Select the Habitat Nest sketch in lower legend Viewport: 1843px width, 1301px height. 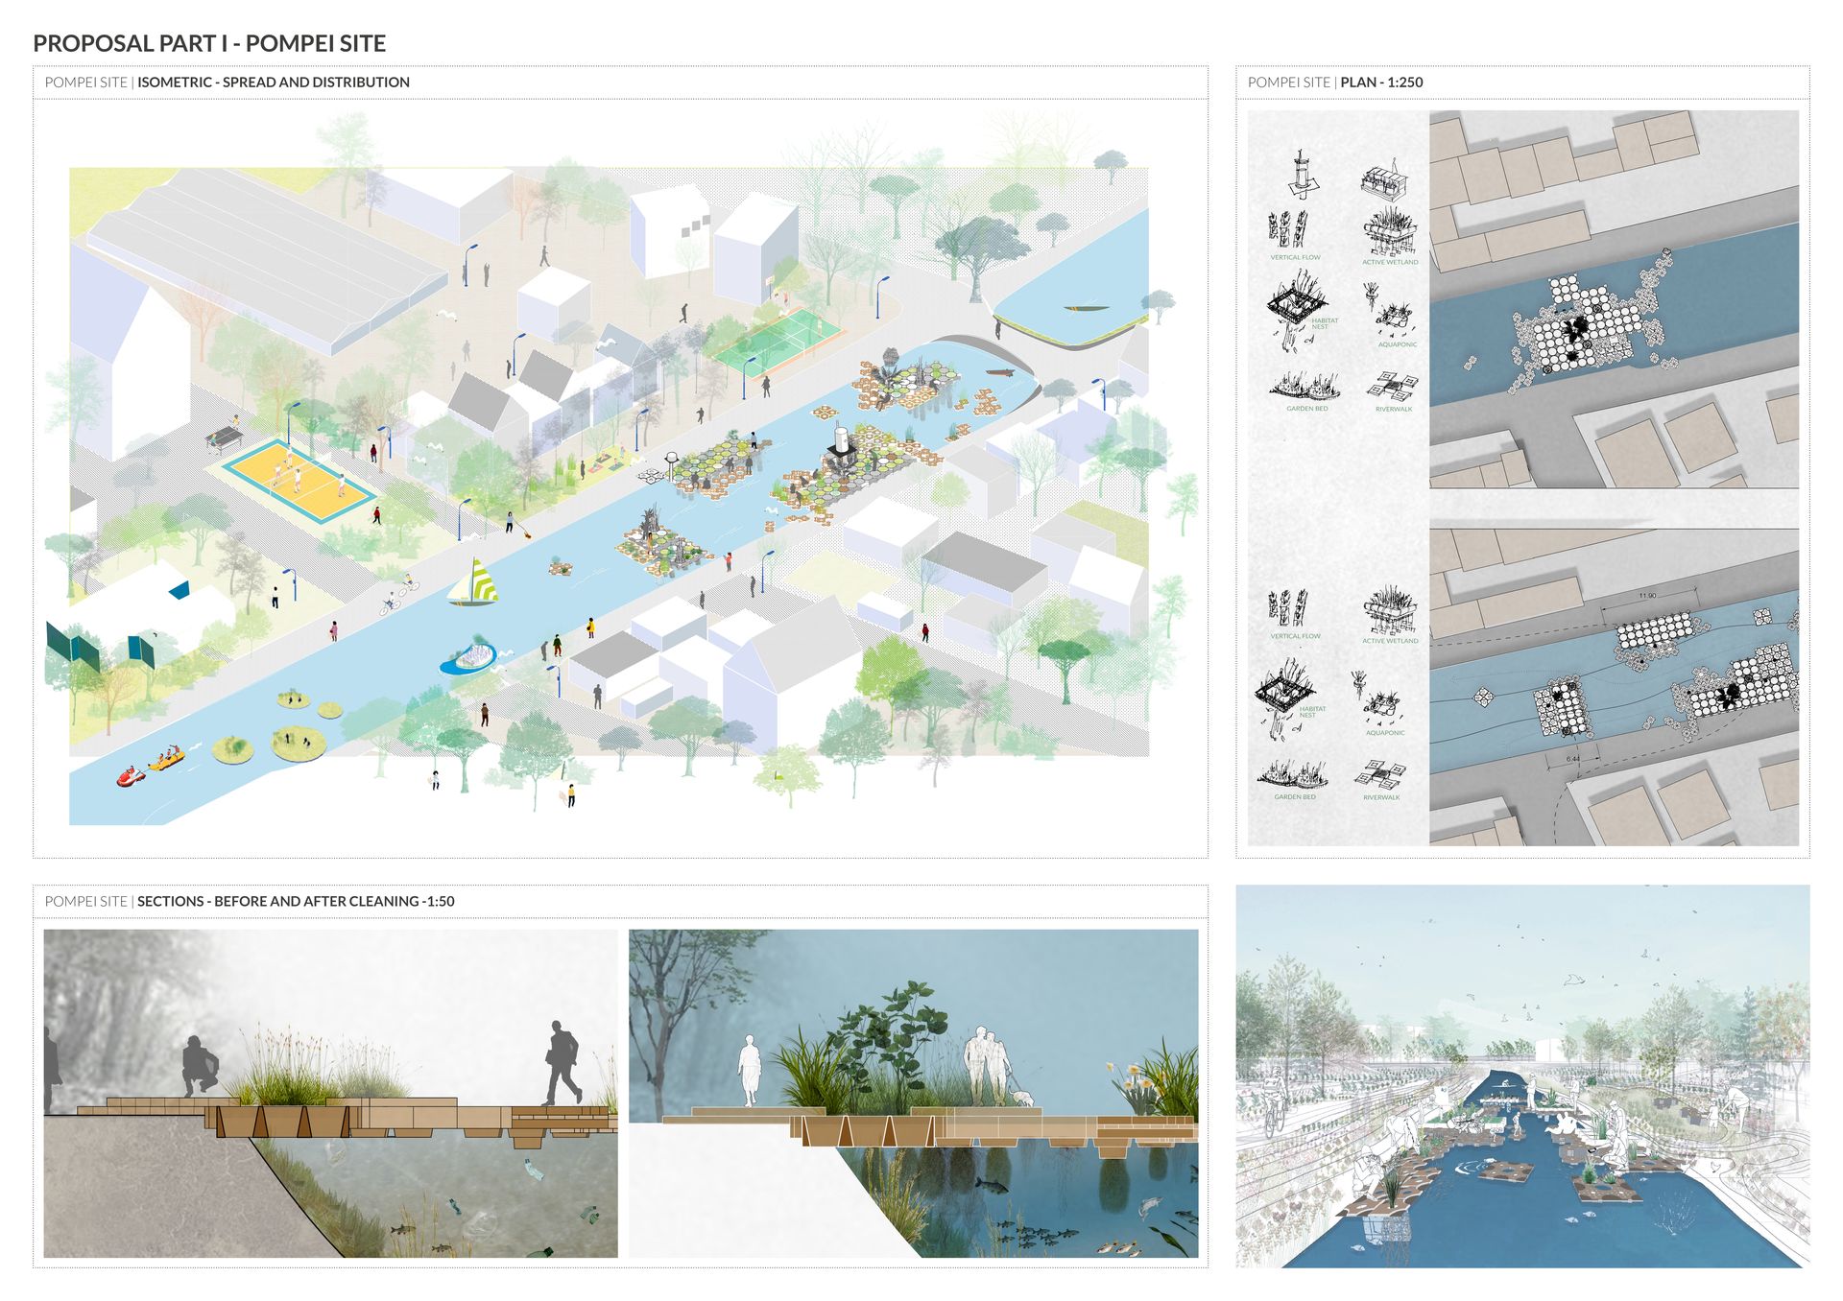[x=1283, y=698]
